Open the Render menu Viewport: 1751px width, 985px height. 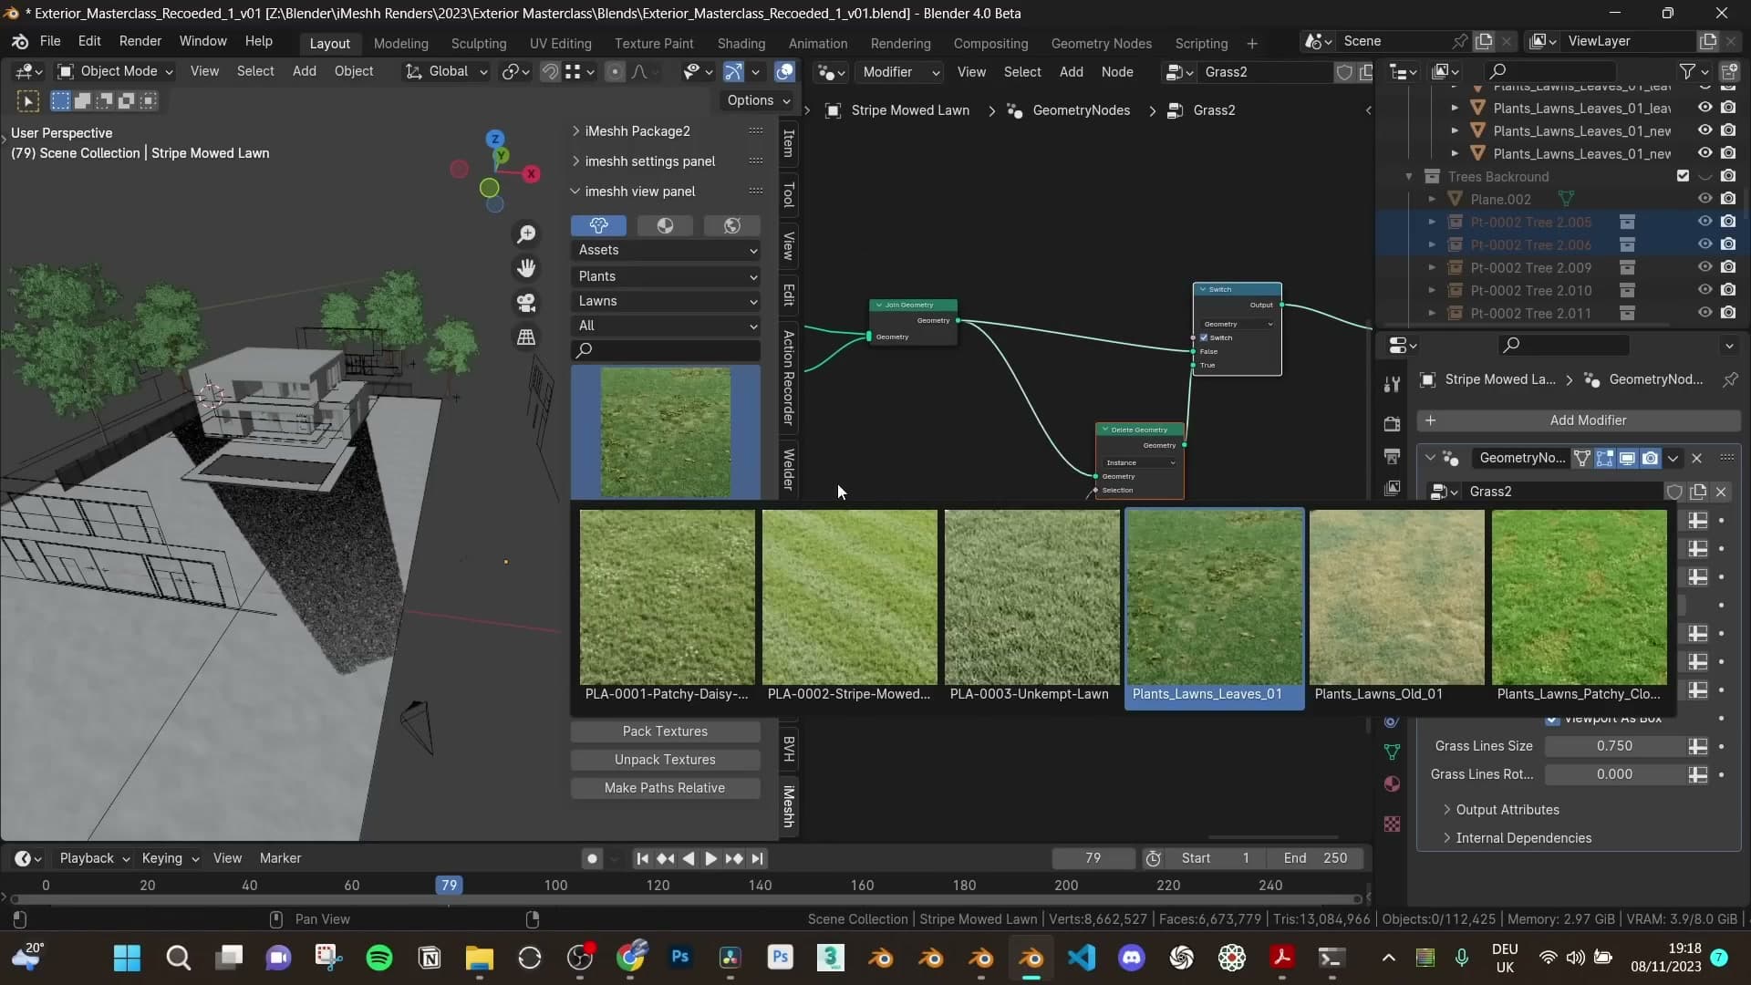coord(140,41)
